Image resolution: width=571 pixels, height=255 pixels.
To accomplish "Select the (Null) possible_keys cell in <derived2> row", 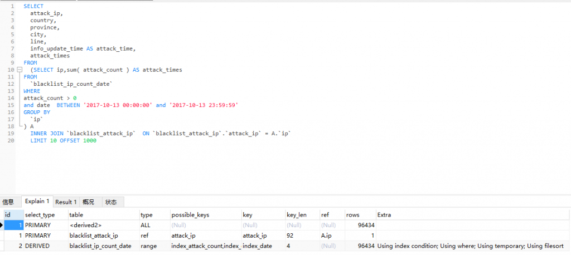I will (x=206, y=225).
